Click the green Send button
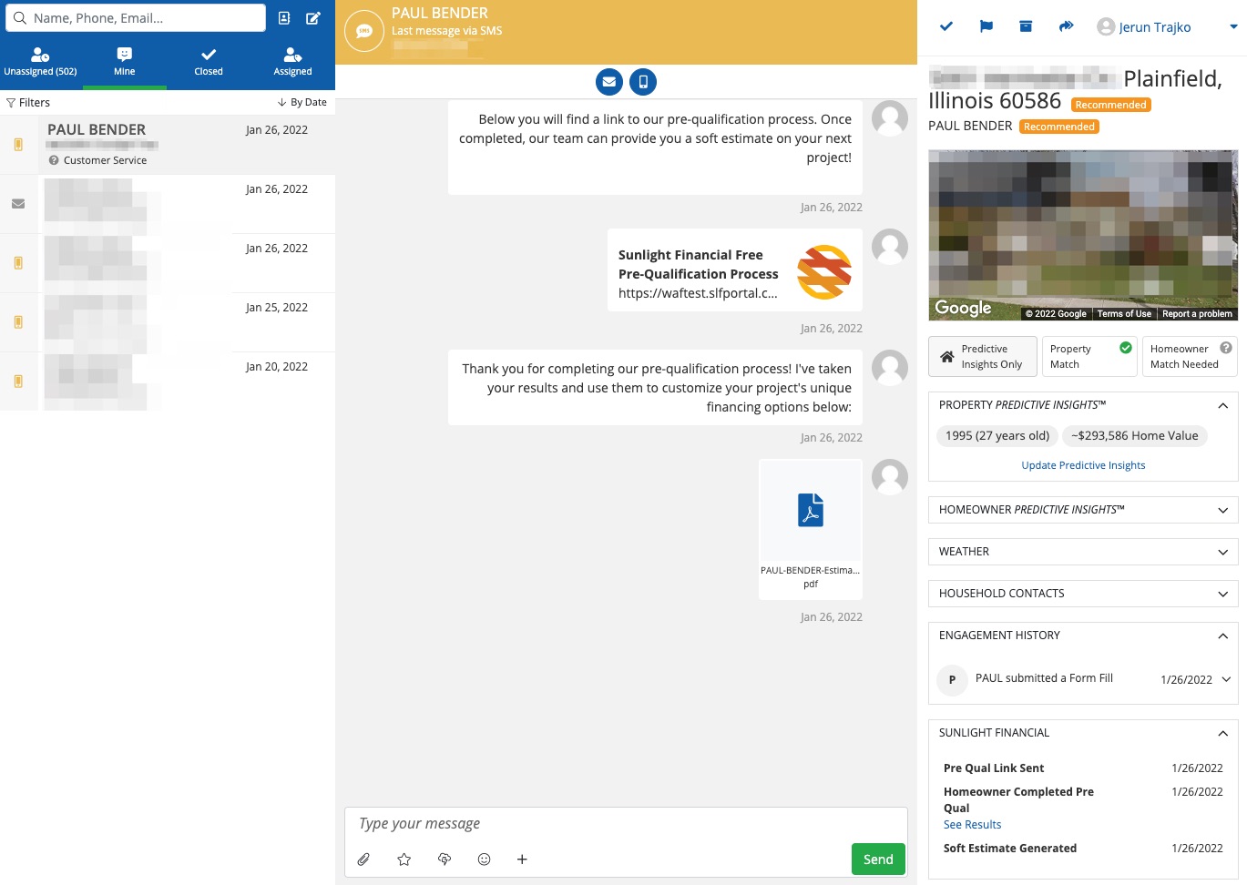Viewport: 1247px width, 885px height. pos(878,860)
